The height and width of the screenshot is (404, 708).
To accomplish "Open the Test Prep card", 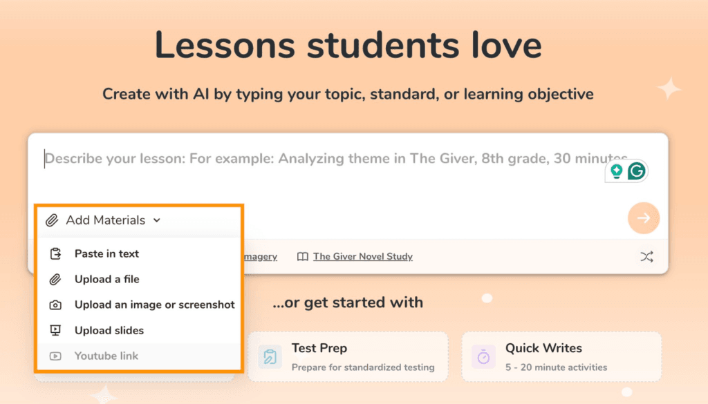I will pos(348,356).
